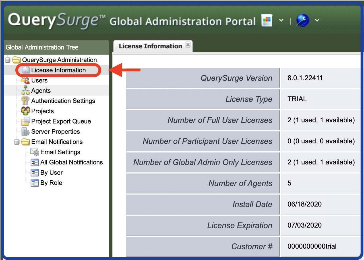Click the Projects people icon
This screenshot has width=364, height=260.
[26, 111]
